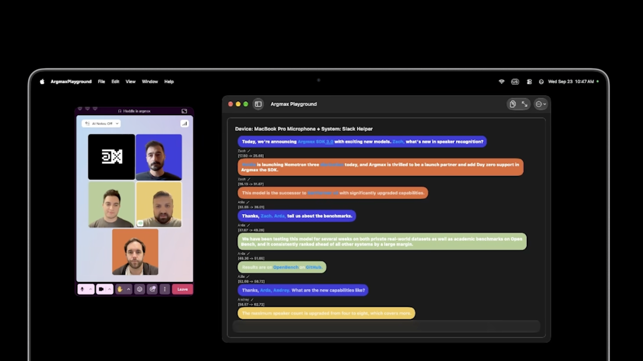Click the pop-out icon in the huddle title bar
643x361 pixels.
(184, 111)
